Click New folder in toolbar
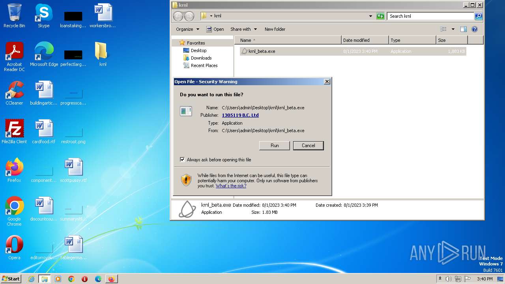The width and height of the screenshot is (505, 284). click(x=275, y=29)
